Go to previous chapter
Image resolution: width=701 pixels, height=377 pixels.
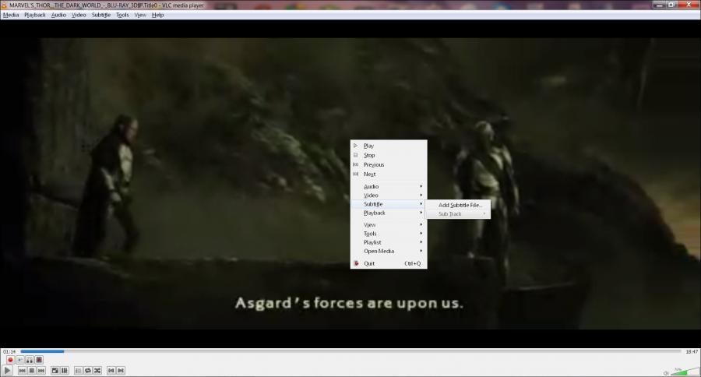111,371
